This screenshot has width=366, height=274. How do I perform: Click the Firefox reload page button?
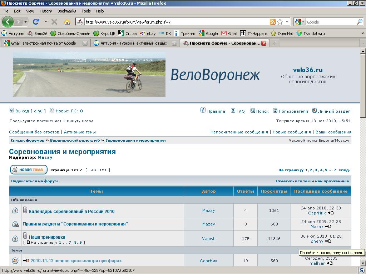point(36,22)
